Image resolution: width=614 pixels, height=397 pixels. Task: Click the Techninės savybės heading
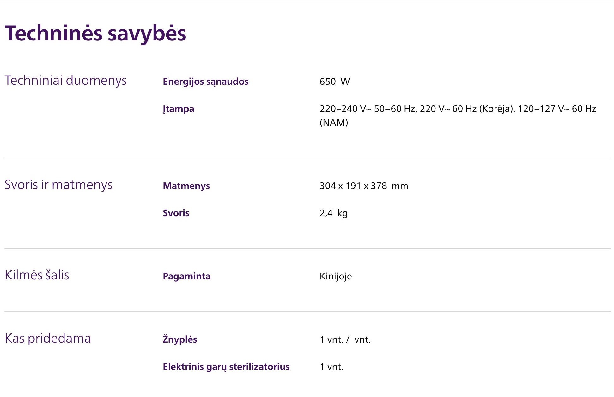point(95,34)
